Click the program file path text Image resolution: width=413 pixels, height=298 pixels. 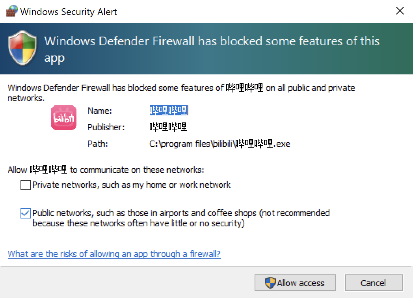[x=220, y=144]
